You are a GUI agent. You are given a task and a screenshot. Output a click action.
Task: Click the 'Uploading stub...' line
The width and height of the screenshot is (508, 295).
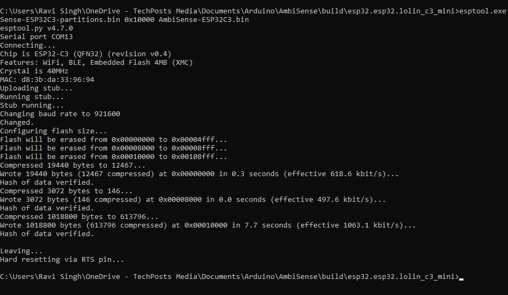36,88
